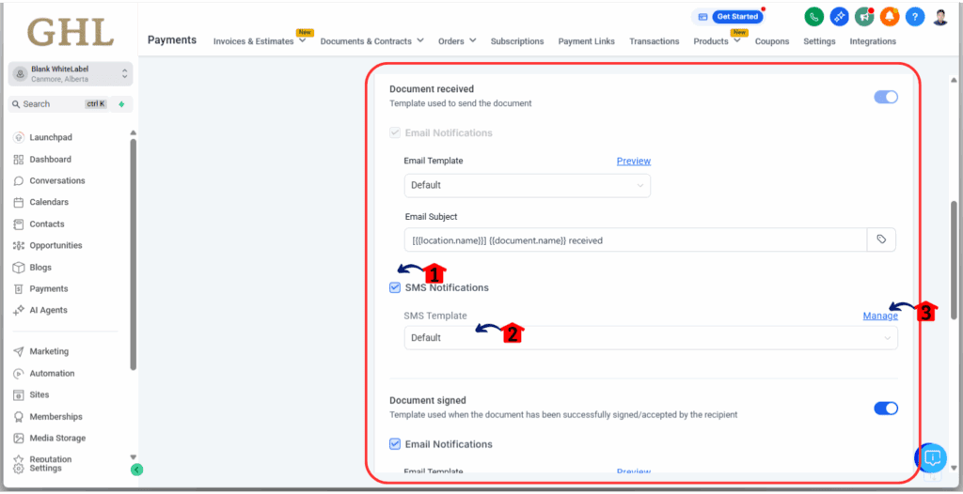Click the card icon beside Get Started
The width and height of the screenshot is (963, 494).
[x=703, y=17]
